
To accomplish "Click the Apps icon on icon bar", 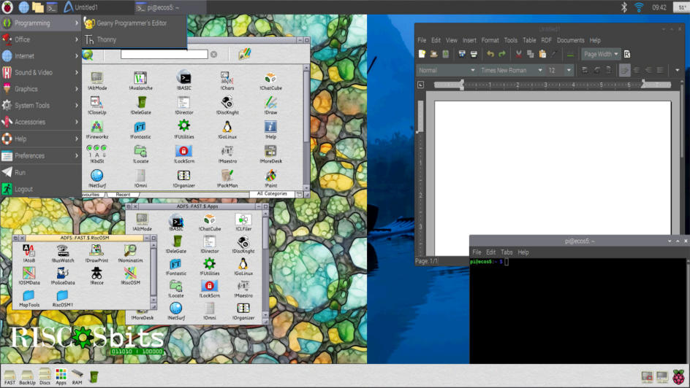I will click(x=61, y=376).
